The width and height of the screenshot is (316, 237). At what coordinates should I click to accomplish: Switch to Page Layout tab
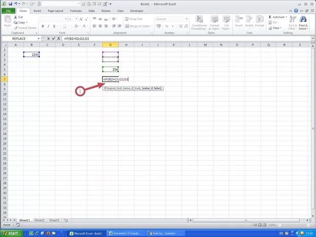[56, 11]
